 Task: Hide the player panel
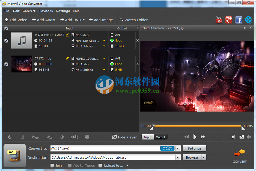tap(124, 137)
